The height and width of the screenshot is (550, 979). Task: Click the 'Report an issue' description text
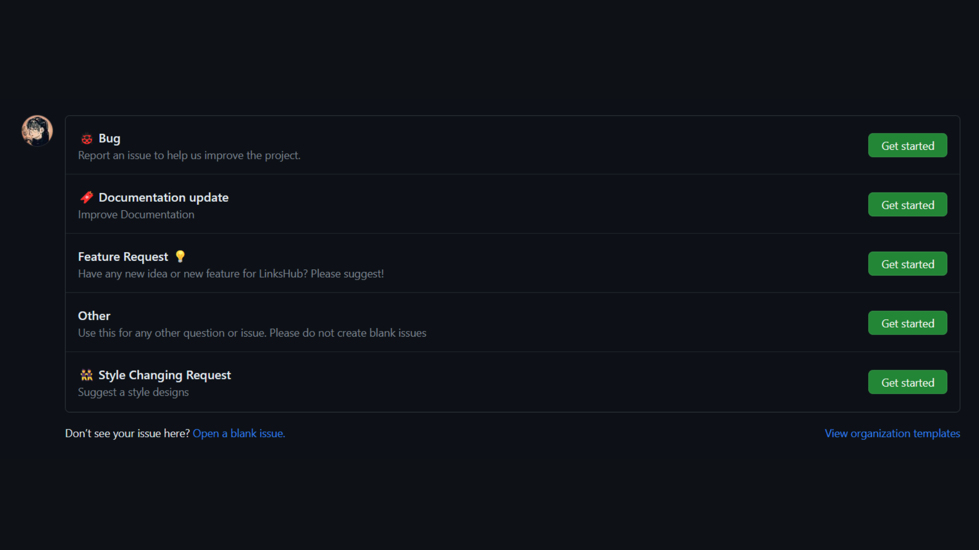click(x=189, y=155)
